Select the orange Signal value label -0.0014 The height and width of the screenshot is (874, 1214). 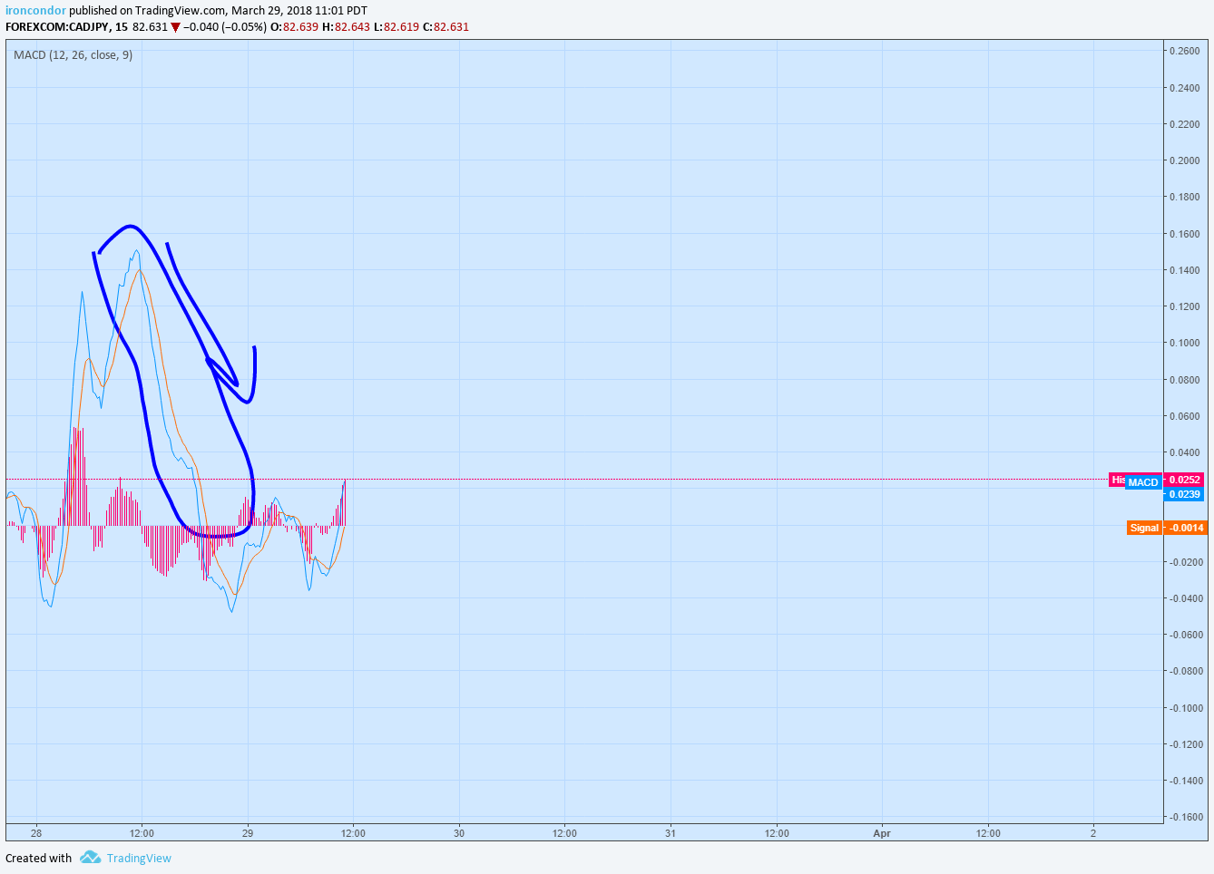point(1185,528)
